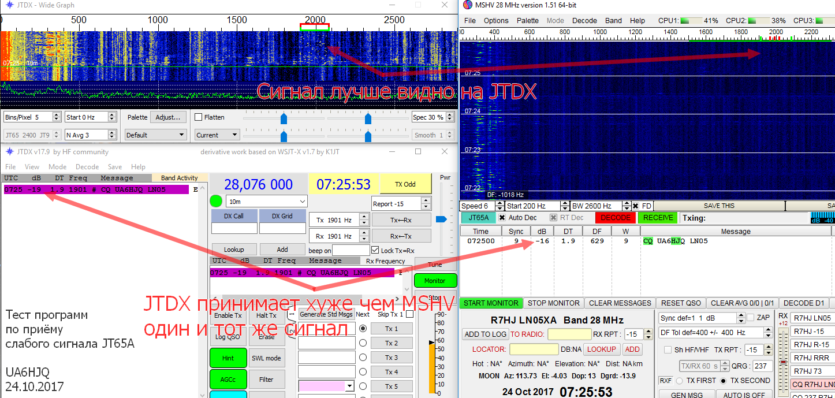Click the RX level slider in MSHV
The image size is (835, 398).
click(783, 362)
